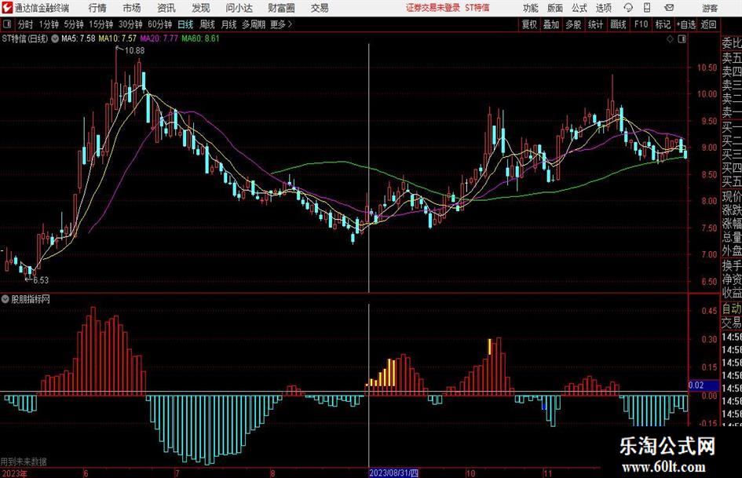Click the diamond icon at chart top right

click(x=670, y=39)
